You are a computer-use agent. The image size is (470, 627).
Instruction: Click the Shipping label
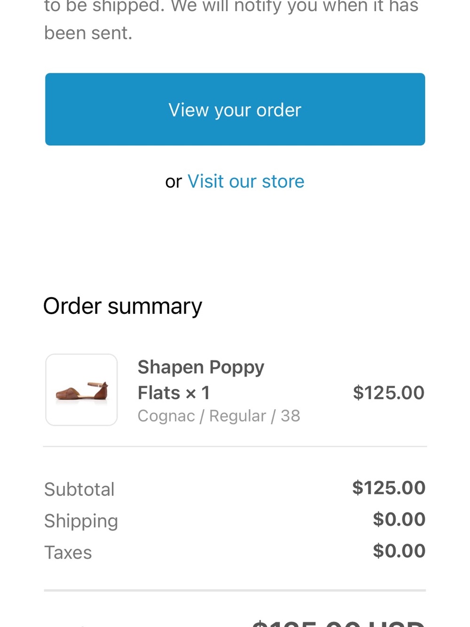81,521
